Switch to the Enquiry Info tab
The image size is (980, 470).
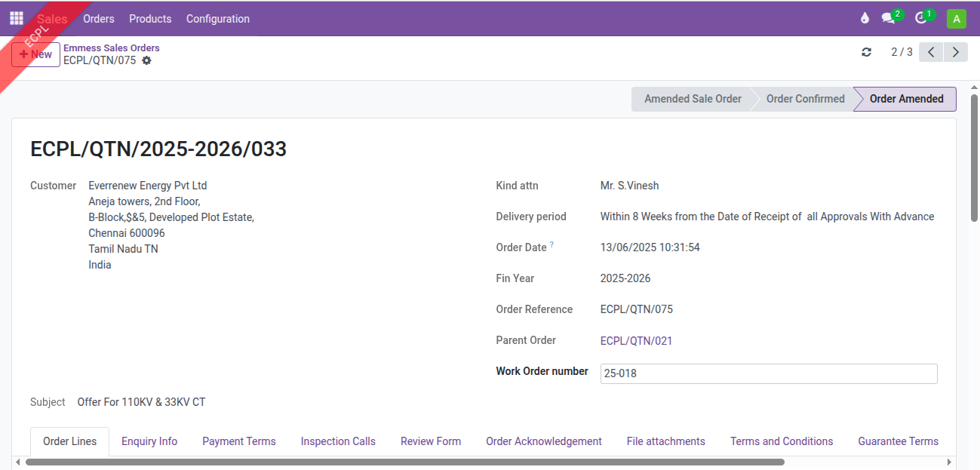(149, 441)
